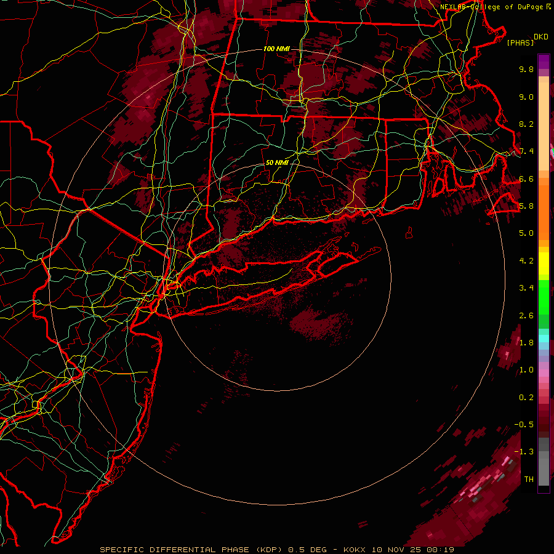Click the 5.0 value on the color scale
Image resolution: width=554 pixels, height=554 pixels.
pyautogui.click(x=526, y=233)
